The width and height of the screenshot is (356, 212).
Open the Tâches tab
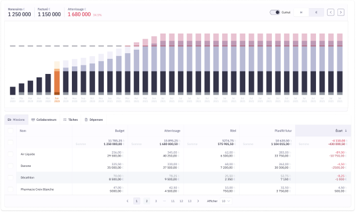click(x=71, y=120)
